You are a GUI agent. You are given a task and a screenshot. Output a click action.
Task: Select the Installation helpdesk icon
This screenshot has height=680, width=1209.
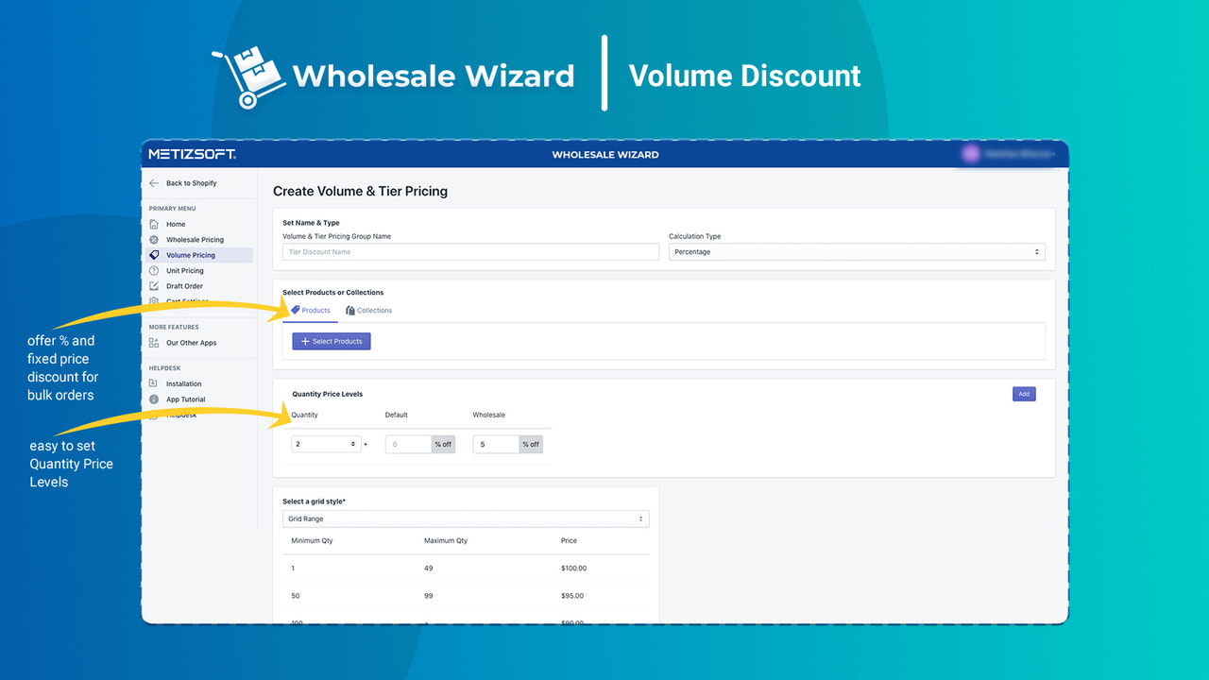154,382
